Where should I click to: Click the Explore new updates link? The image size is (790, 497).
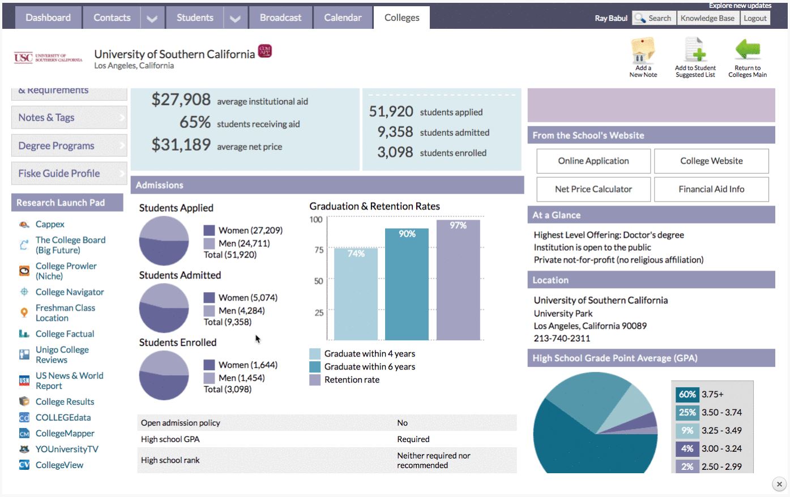tap(740, 5)
